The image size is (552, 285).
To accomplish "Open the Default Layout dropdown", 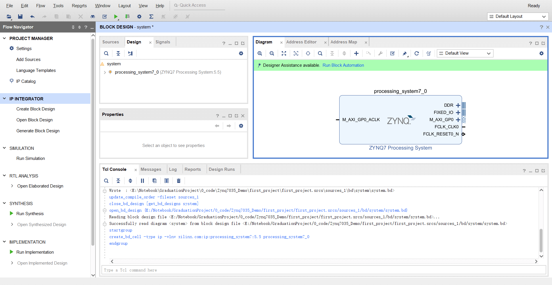I will pyautogui.click(x=518, y=16).
